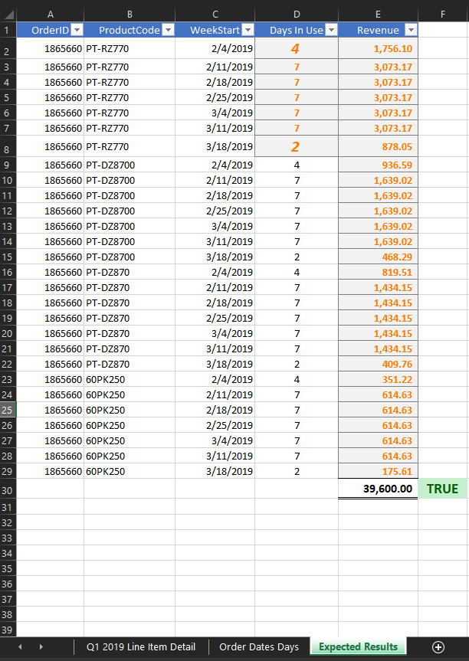The width and height of the screenshot is (469, 661).
Task: Select column A header
Action: [x=50, y=15]
